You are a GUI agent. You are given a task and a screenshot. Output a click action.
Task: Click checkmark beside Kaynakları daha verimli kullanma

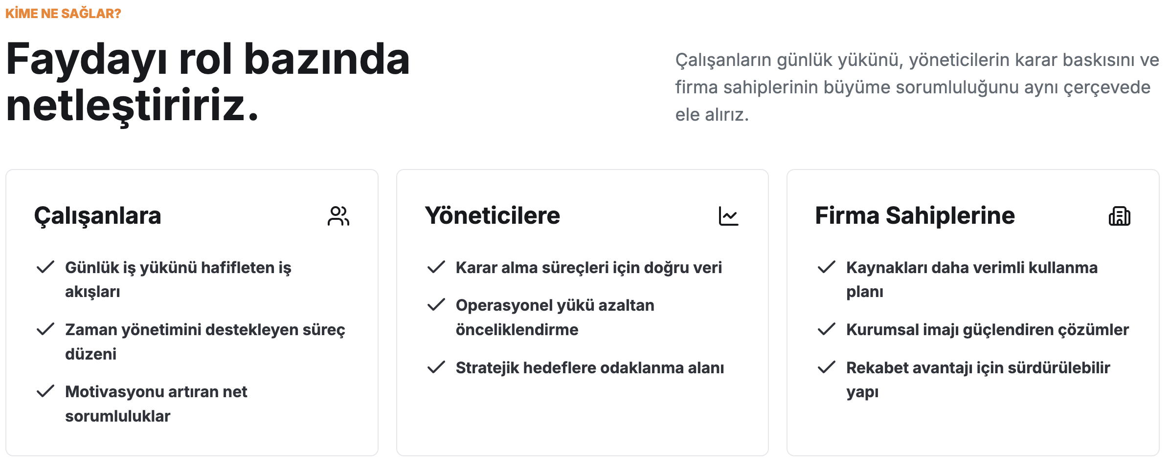[827, 267]
